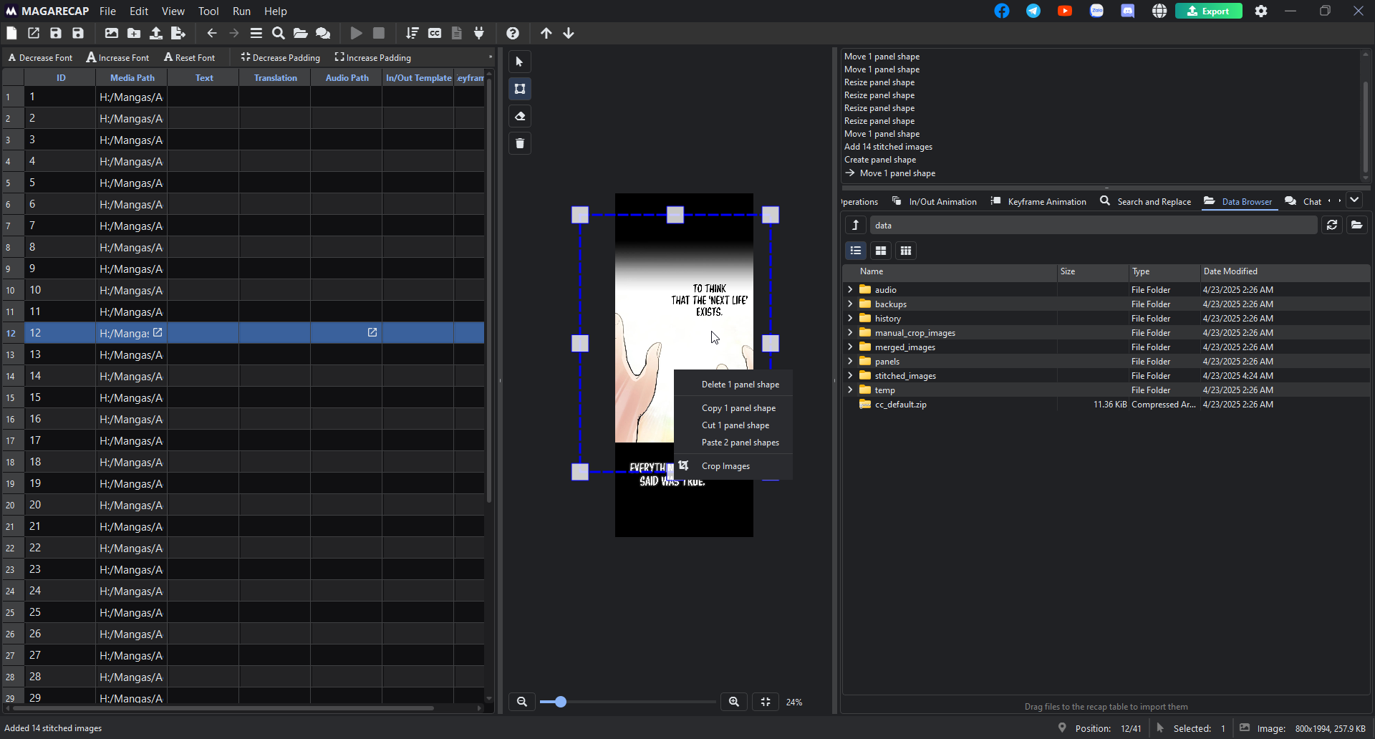Click the upload icon in toolbar
This screenshot has width=1375, height=739.
(156, 33)
